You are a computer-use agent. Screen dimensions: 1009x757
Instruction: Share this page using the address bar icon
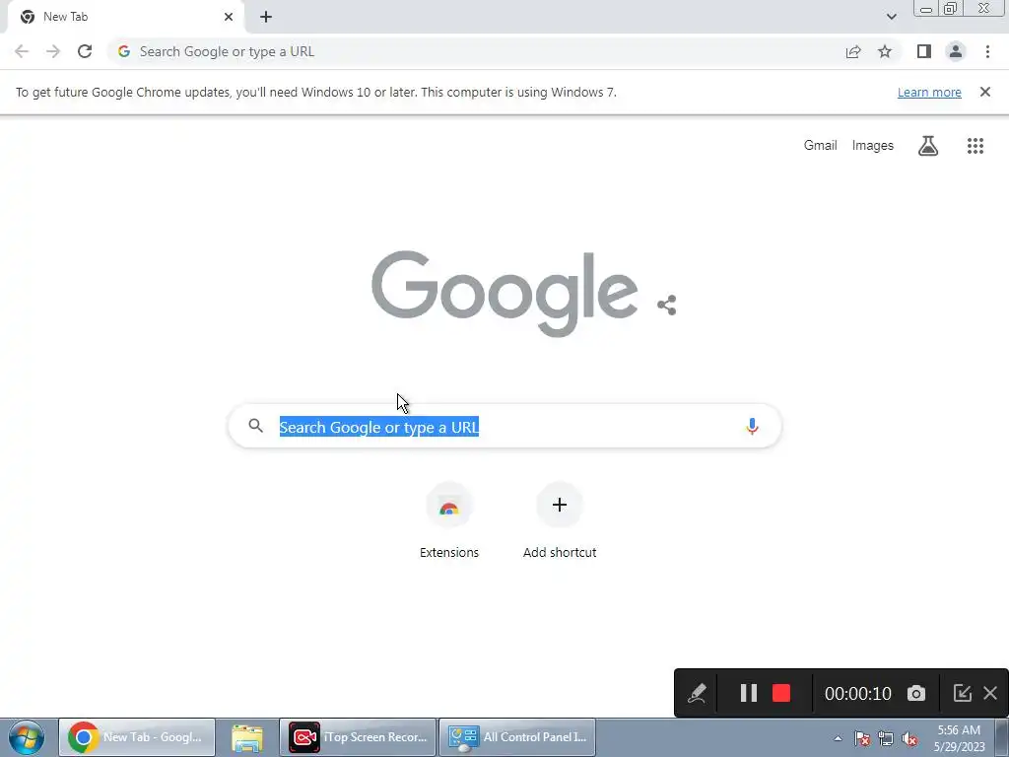coord(853,51)
